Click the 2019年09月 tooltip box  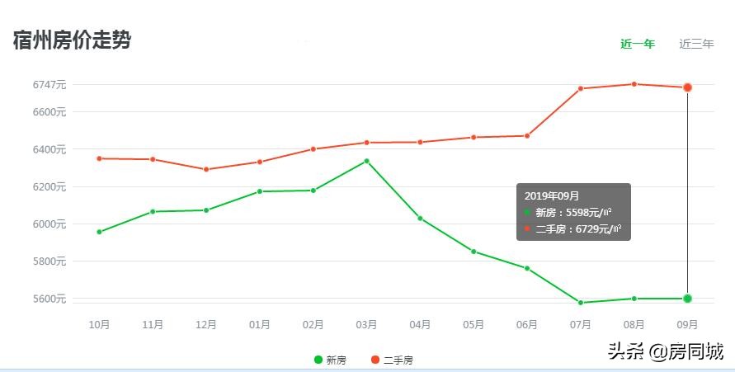pos(573,212)
